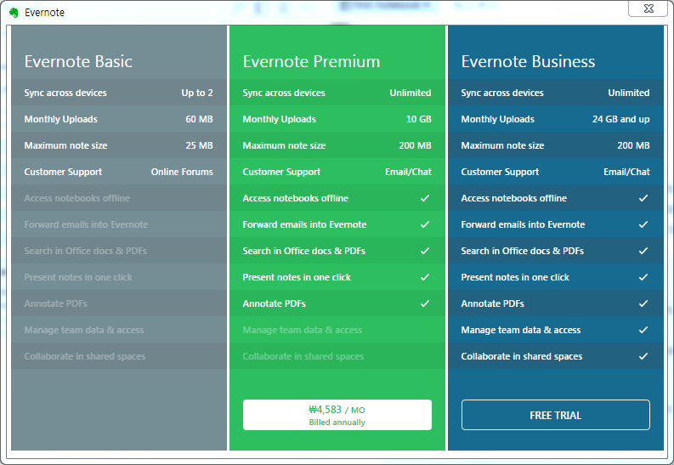Click the Evernote Business heading
674x465 pixels.
click(528, 61)
